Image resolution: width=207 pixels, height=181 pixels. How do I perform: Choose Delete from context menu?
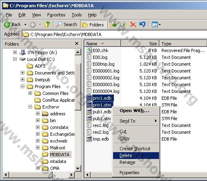pos(136,155)
